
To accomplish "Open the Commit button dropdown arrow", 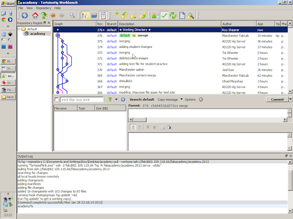I will point(291,99).
